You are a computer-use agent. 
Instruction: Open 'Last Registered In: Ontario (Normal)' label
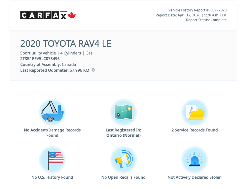coord(123,133)
